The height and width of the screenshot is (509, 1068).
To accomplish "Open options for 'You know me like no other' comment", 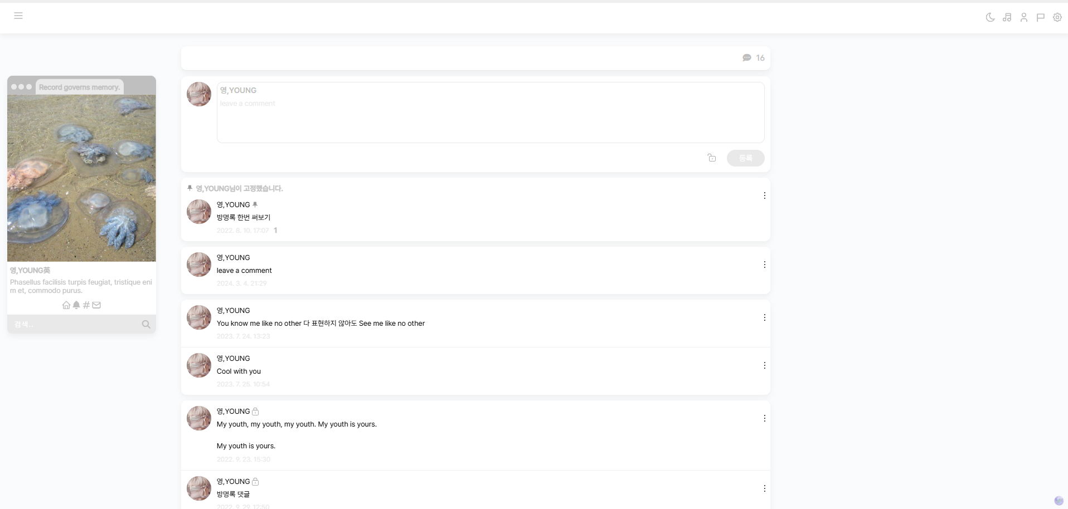I will click(764, 317).
